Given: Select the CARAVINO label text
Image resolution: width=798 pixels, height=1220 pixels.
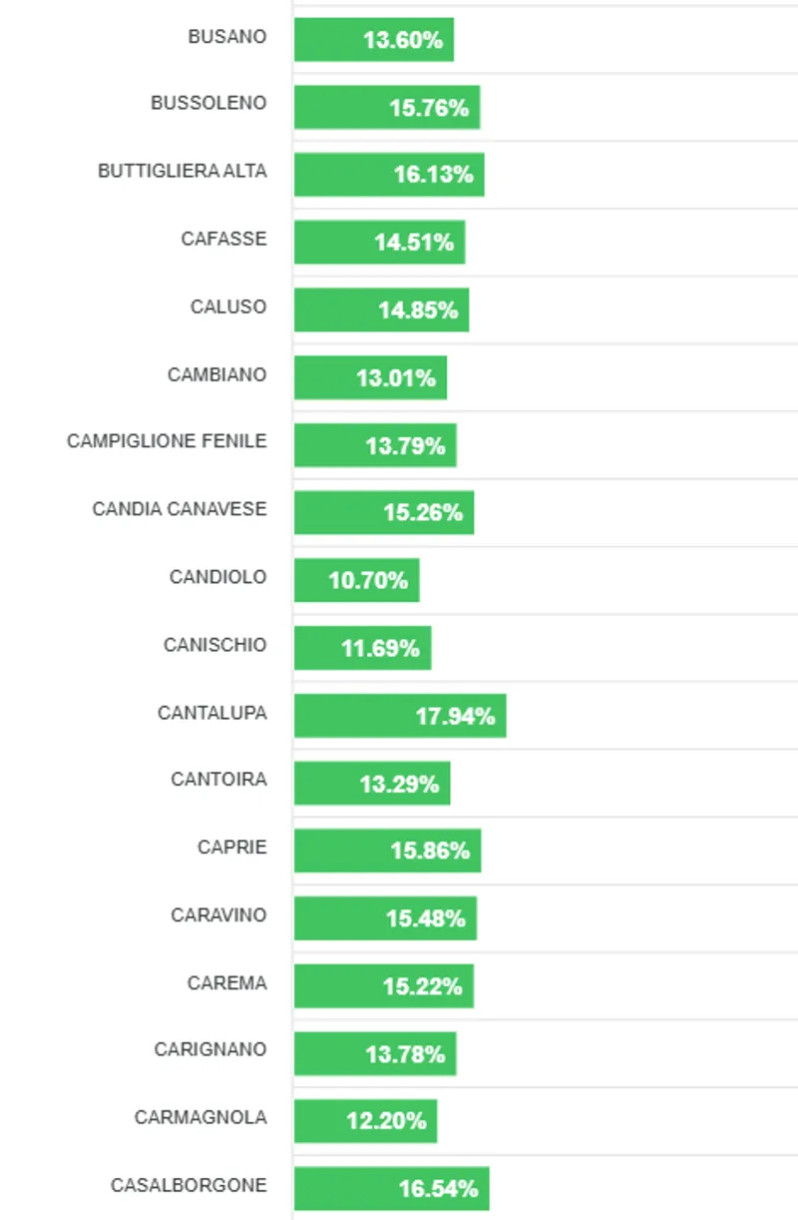Looking at the screenshot, I should (218, 915).
